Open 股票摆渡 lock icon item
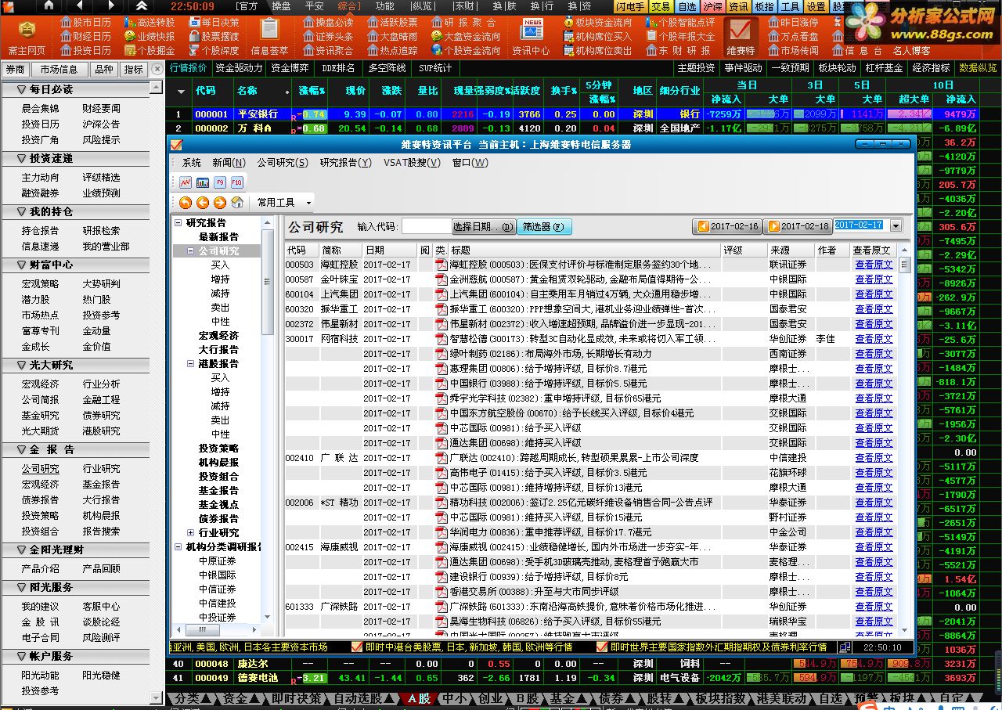Screen dimensions: 1002x710 (x=214, y=37)
